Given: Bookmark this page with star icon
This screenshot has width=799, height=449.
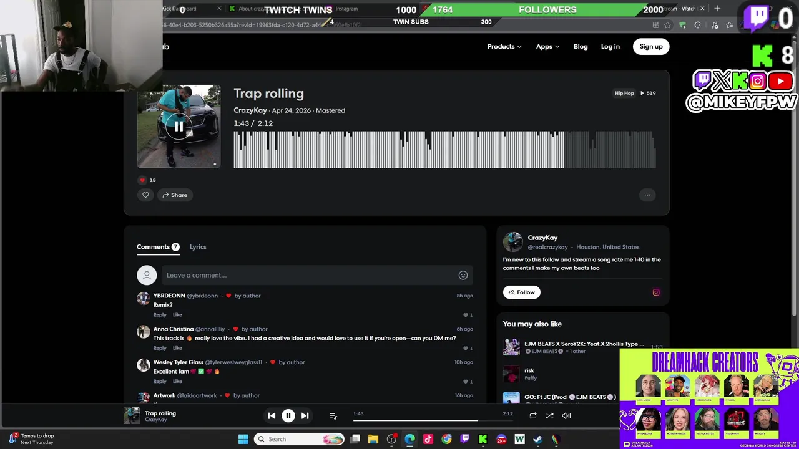Looking at the screenshot, I should [668, 25].
